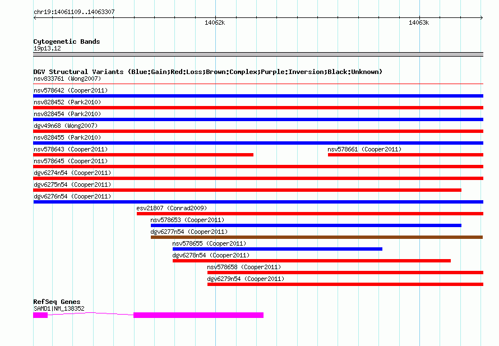
Task: Click the nsv578655 (Cooper2011) label
Action: pyautogui.click(x=209, y=243)
